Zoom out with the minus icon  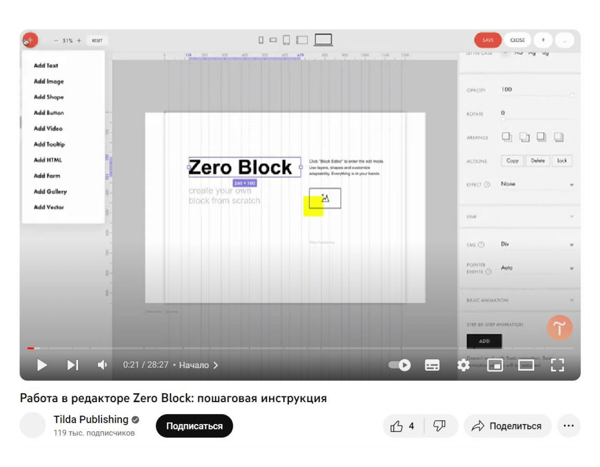(56, 41)
